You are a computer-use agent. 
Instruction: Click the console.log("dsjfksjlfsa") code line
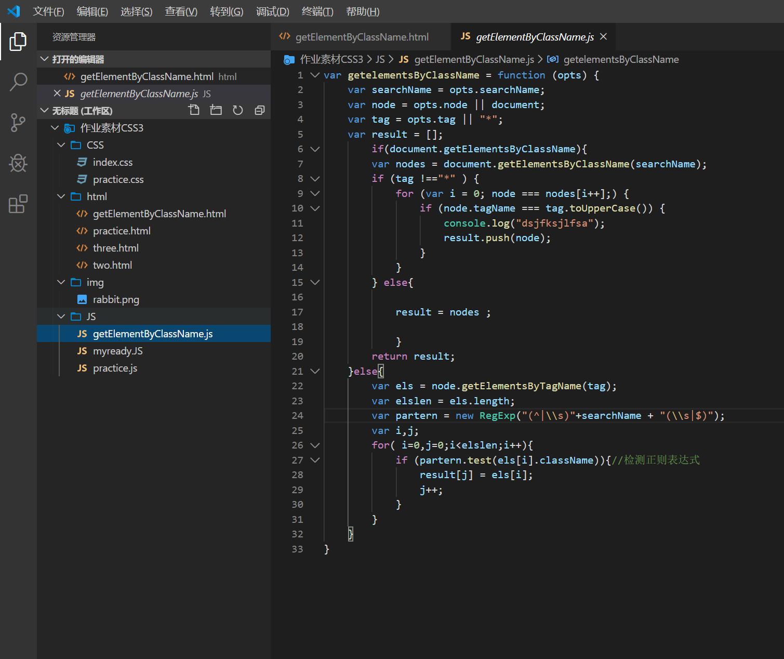[524, 223]
